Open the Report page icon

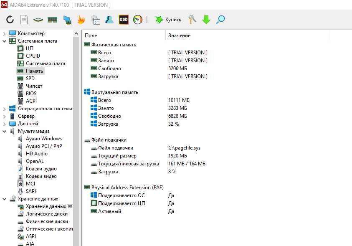pos(24,20)
